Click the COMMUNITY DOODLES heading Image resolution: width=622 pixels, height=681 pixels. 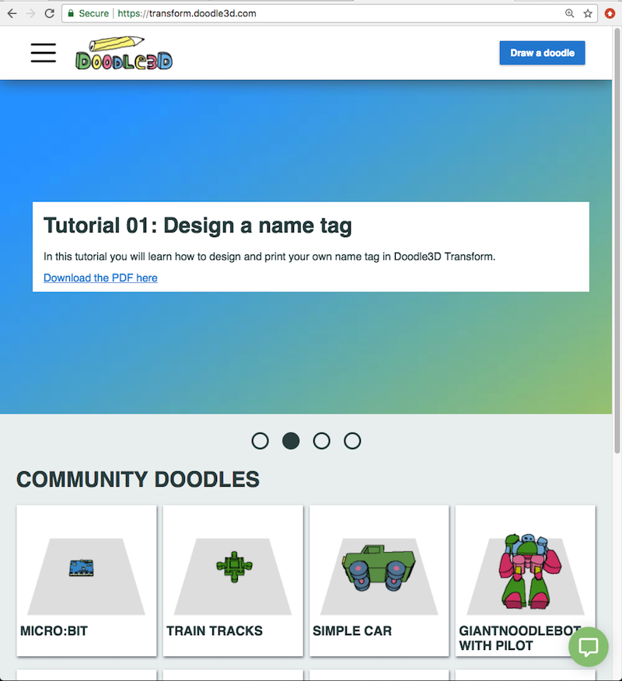pyautogui.click(x=138, y=480)
